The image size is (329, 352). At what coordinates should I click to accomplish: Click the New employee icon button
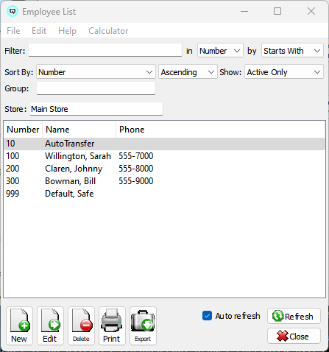pos(19,325)
